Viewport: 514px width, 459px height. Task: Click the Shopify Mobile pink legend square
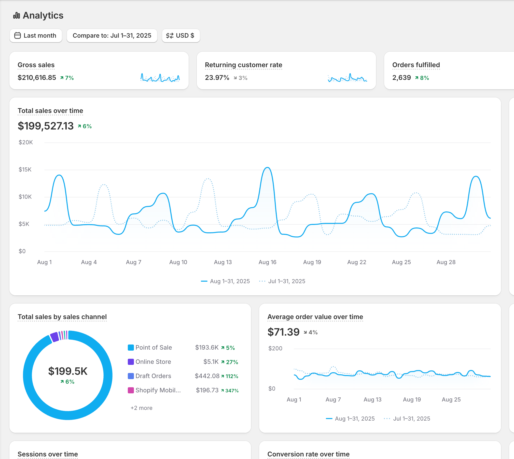pyautogui.click(x=131, y=390)
